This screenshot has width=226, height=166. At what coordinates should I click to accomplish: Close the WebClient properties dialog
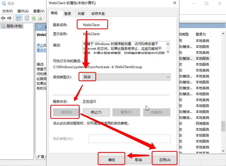coord(175,3)
